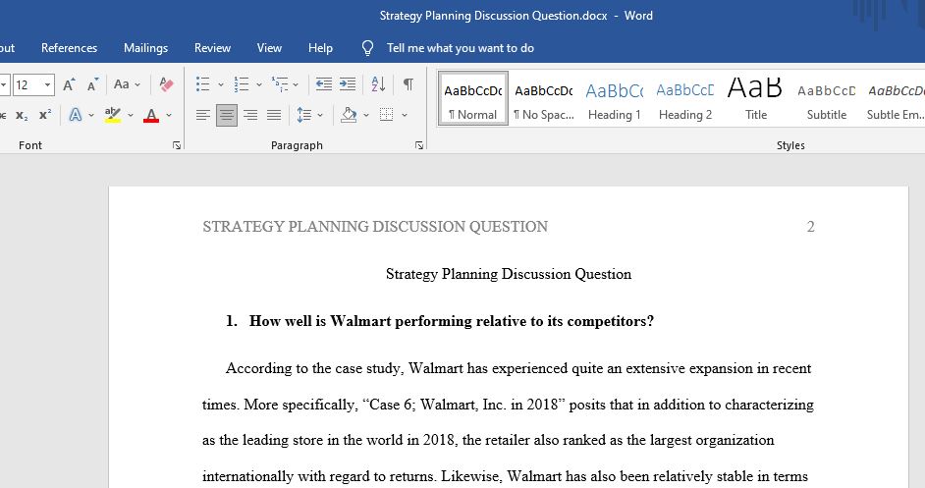
Task: Click paragraph line starting According to the case
Action: (518, 369)
